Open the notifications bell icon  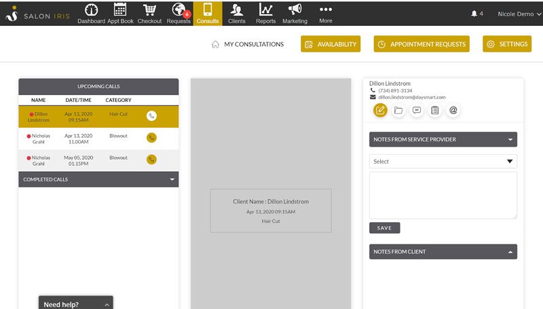[474, 14]
